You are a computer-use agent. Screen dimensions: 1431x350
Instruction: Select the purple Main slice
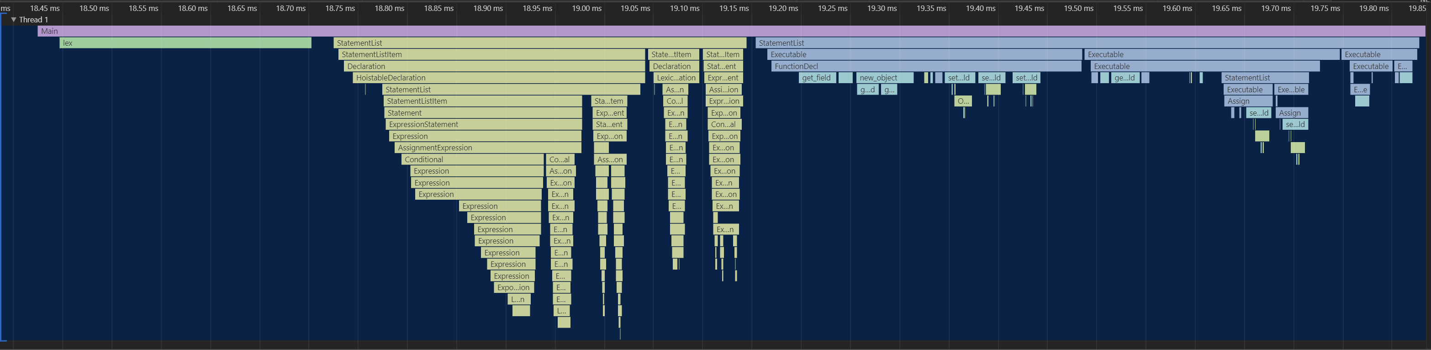(x=722, y=31)
